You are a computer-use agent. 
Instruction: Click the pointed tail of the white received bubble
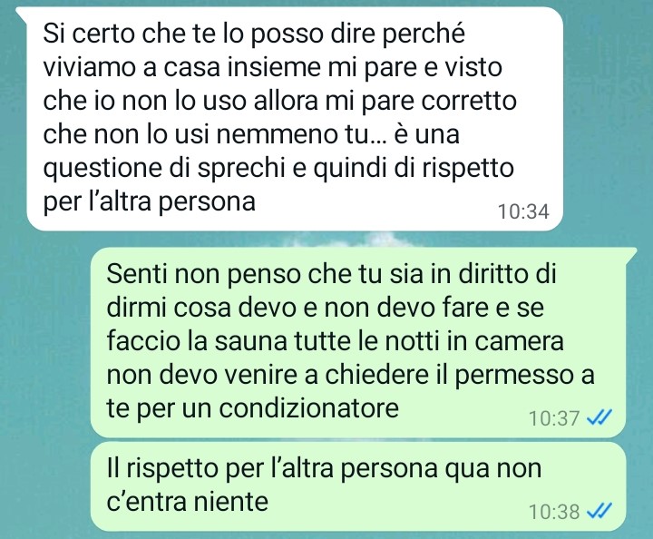click(x=22, y=14)
